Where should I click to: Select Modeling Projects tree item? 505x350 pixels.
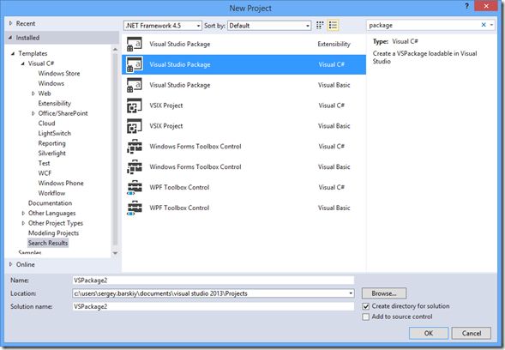click(53, 233)
